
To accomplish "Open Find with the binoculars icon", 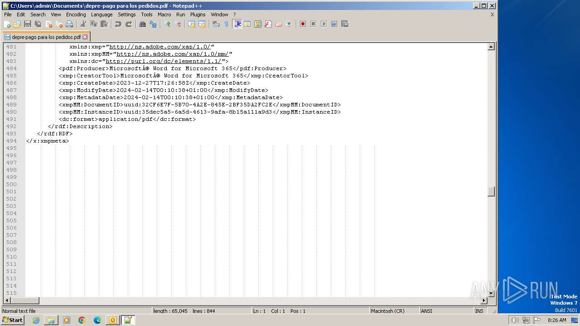I will pos(143,24).
